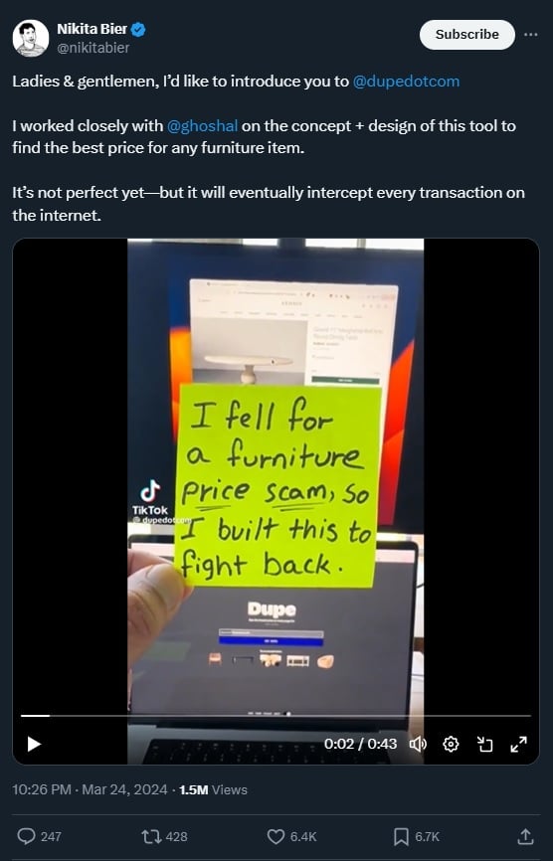Click the verified checkmark badge
This screenshot has width=553, height=861.
(138, 30)
